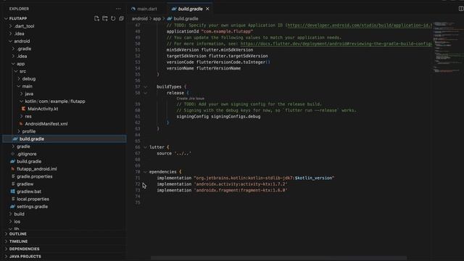464x261 pixels.
Task: Open flutapp_android.iml file
Action: coord(37,169)
